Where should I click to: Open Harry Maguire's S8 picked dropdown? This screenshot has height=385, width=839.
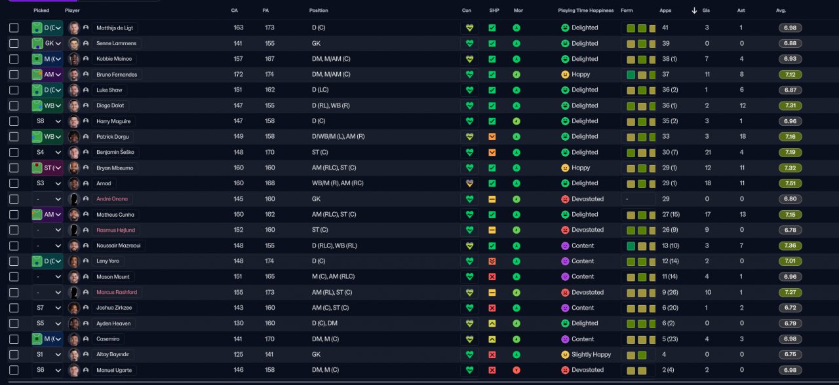point(48,121)
